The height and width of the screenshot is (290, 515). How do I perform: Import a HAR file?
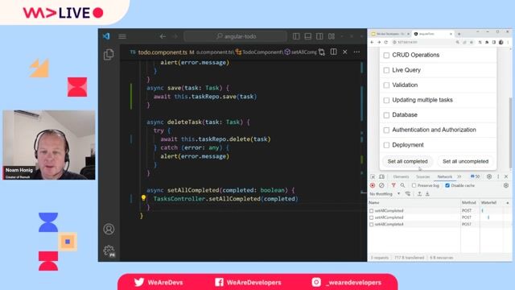pyautogui.click(x=420, y=194)
